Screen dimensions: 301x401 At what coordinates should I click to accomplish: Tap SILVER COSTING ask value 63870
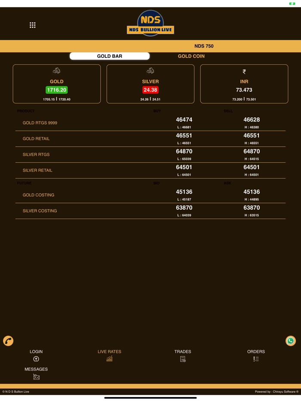pyautogui.click(x=252, y=208)
